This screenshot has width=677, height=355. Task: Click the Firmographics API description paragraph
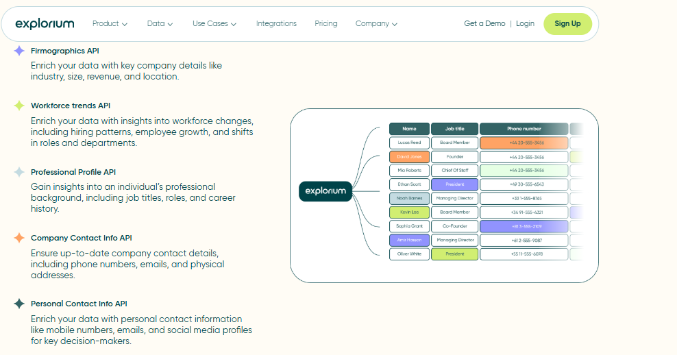(x=127, y=71)
